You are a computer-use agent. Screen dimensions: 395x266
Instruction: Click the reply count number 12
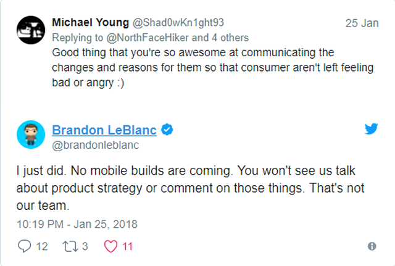[x=42, y=246]
